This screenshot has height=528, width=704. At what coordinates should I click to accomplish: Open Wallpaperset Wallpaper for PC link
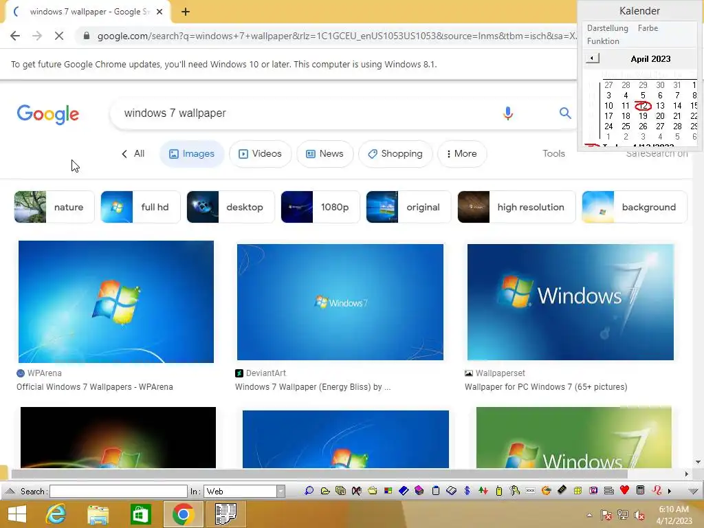[546, 386]
